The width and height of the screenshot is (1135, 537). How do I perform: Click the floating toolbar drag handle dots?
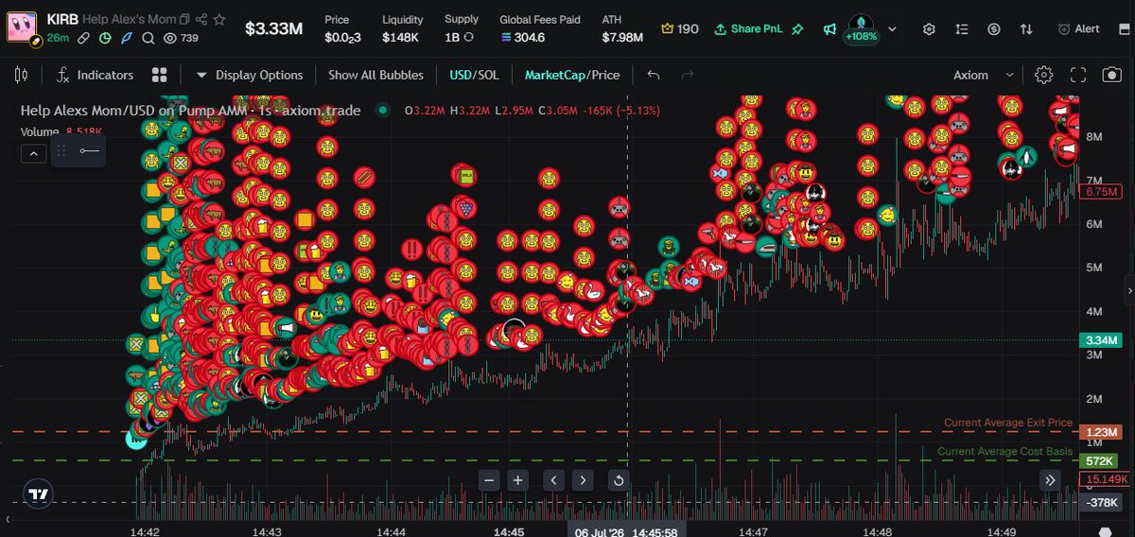click(61, 151)
